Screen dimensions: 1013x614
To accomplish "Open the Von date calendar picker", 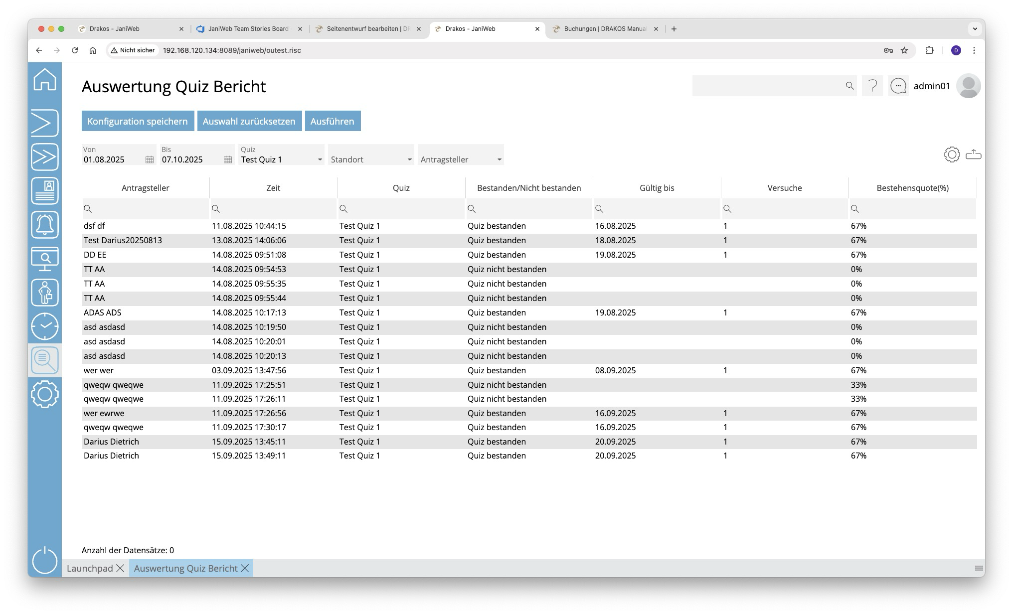I will coord(149,159).
